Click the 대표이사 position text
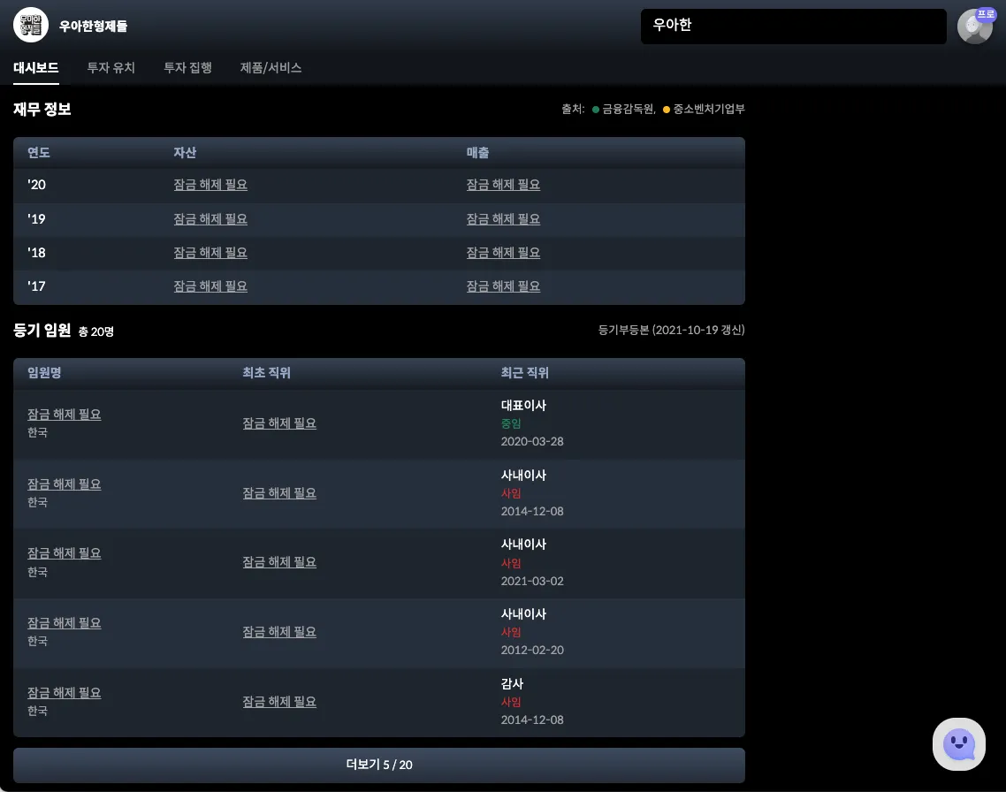Viewport: 1006px width, 792px height. 523,406
